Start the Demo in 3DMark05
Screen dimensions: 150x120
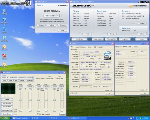click(142, 39)
